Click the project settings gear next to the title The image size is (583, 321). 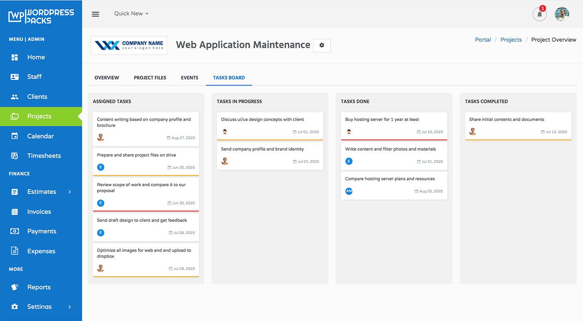pyautogui.click(x=321, y=45)
